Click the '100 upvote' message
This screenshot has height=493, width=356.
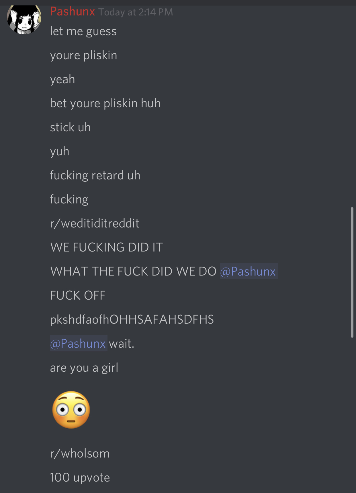(x=80, y=478)
